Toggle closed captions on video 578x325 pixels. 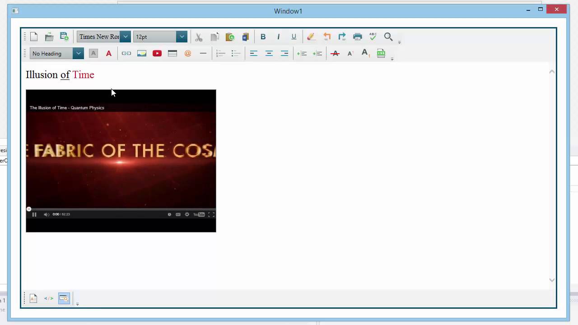[178, 214]
